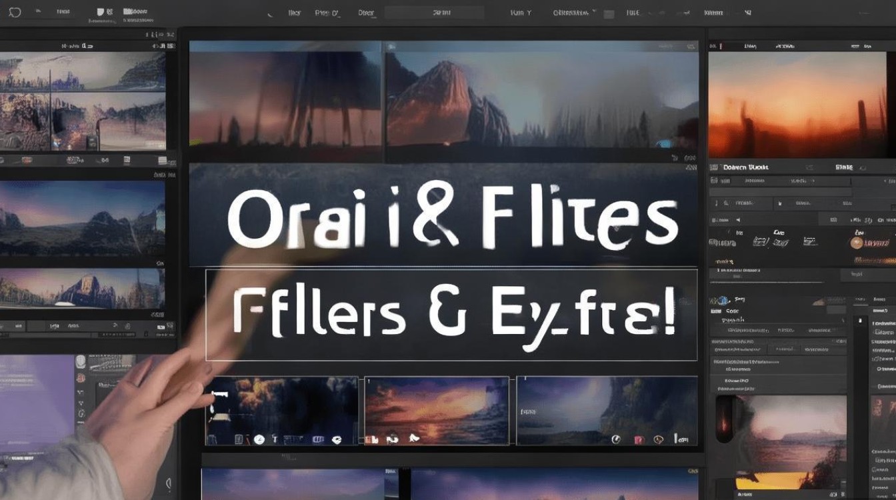The image size is (896, 500).
Task: Expand the 'Doaren' panel header
Action: [746, 167]
